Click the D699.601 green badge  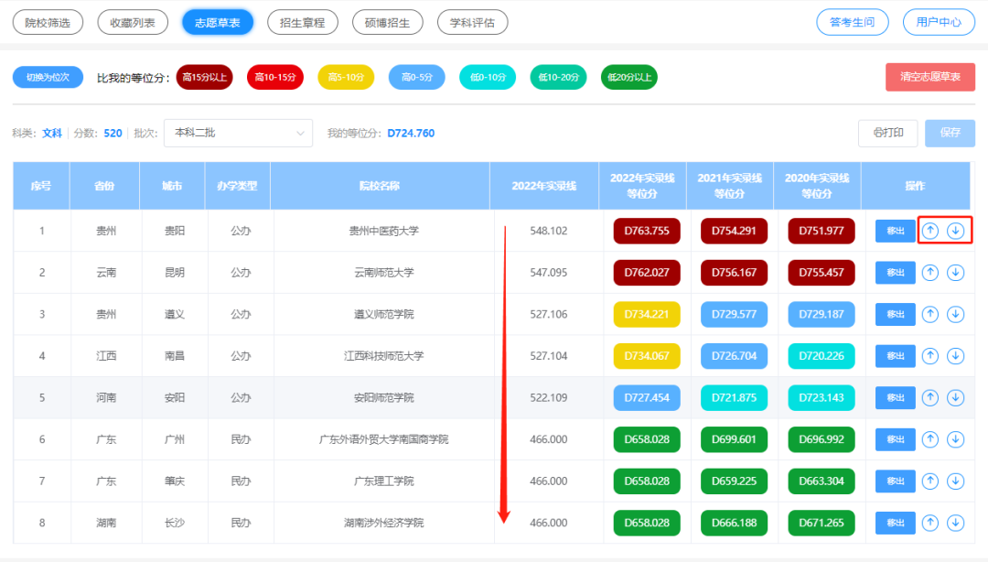coord(734,439)
